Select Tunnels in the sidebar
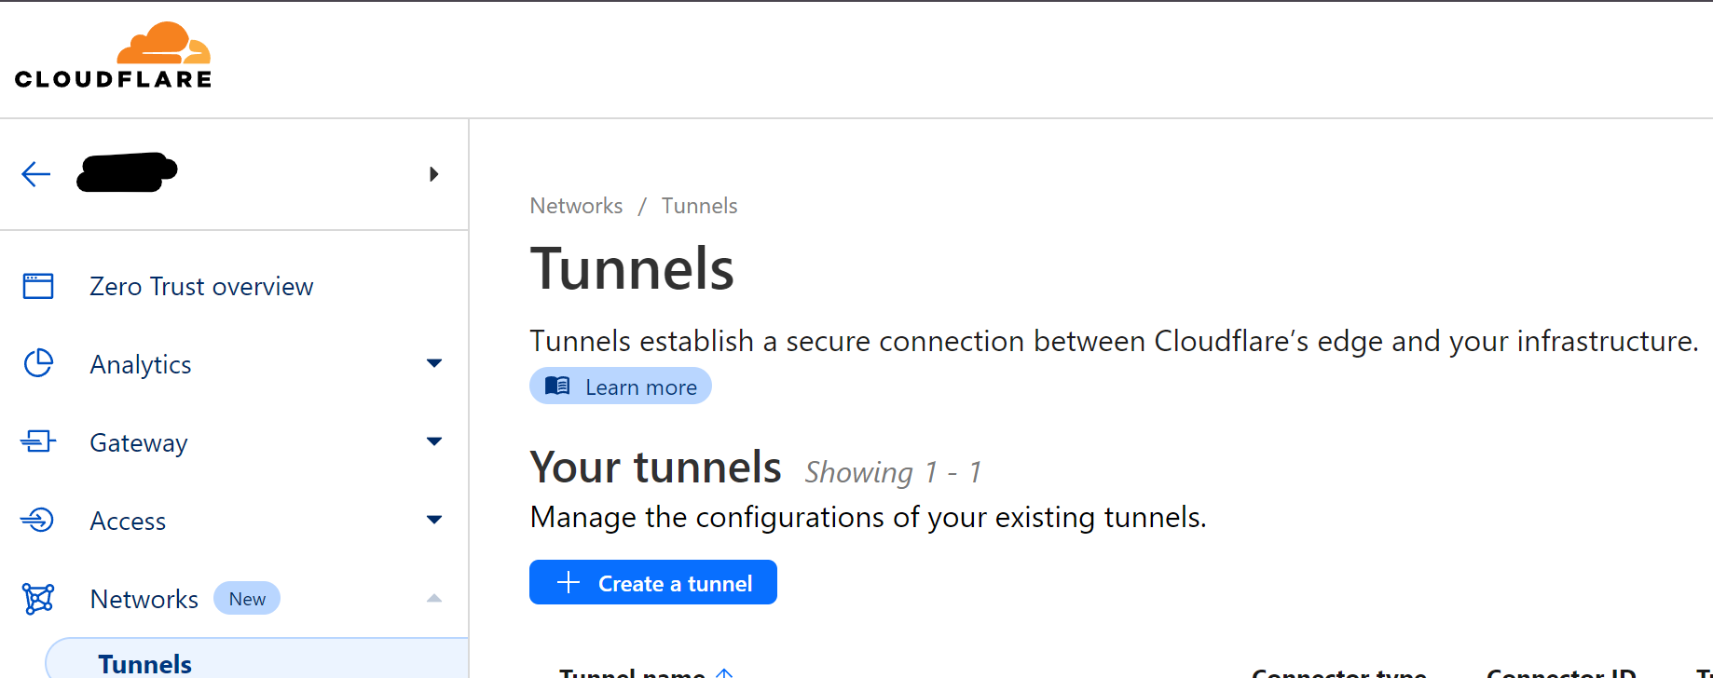 pyautogui.click(x=144, y=663)
